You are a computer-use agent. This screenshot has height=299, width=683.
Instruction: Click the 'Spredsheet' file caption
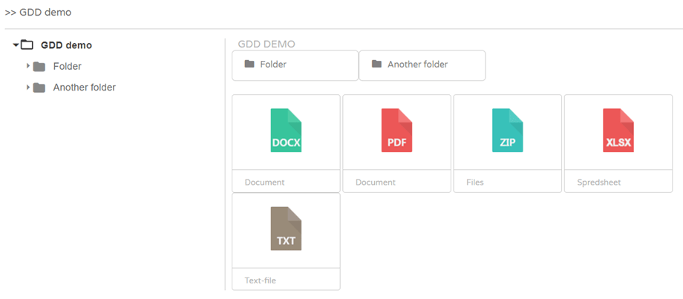pyautogui.click(x=598, y=183)
